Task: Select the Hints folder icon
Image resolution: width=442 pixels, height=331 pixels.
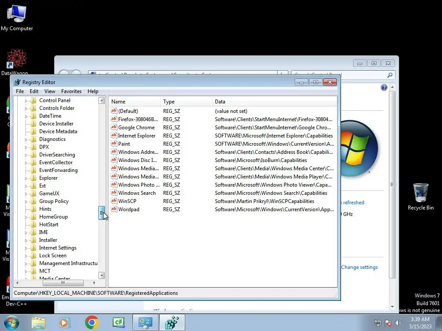Action: point(34,209)
